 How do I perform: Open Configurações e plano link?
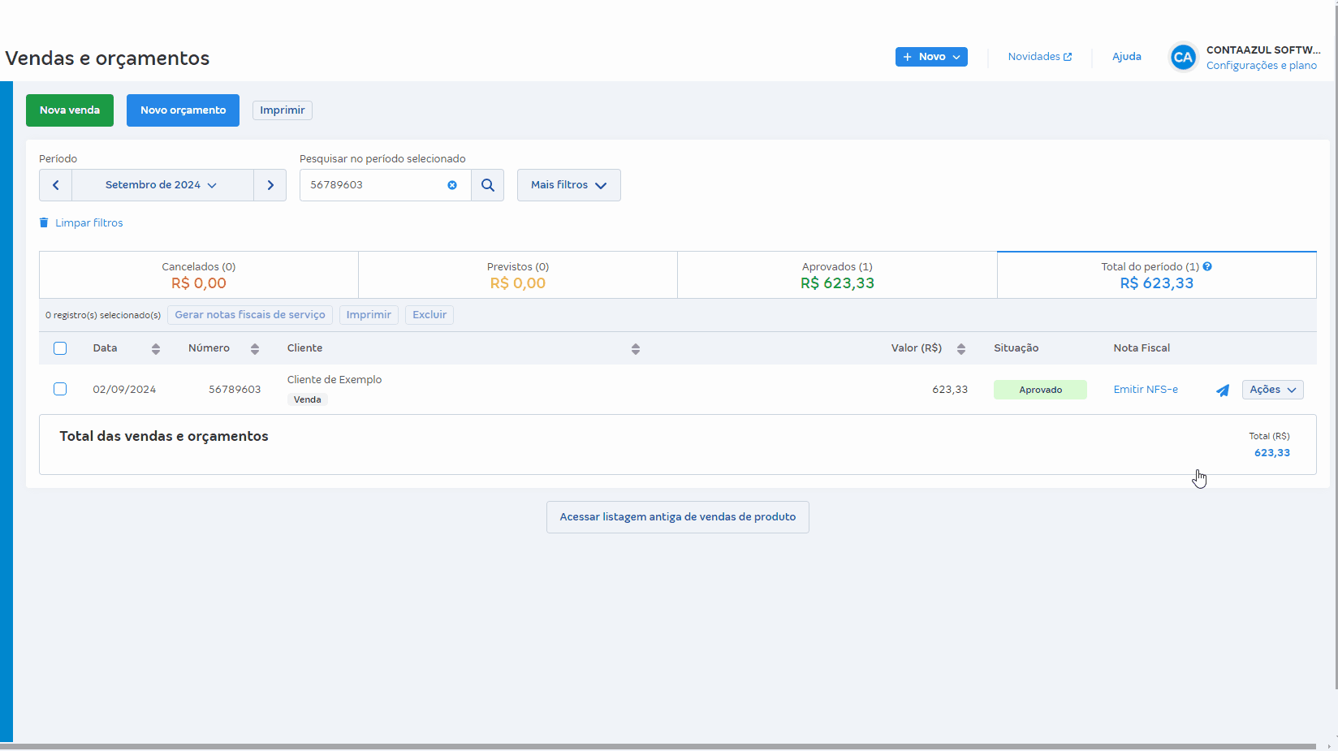1262,66
